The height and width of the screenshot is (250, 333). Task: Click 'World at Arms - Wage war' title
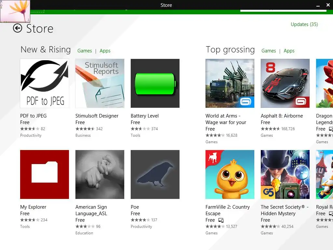pyautogui.click(x=226, y=119)
